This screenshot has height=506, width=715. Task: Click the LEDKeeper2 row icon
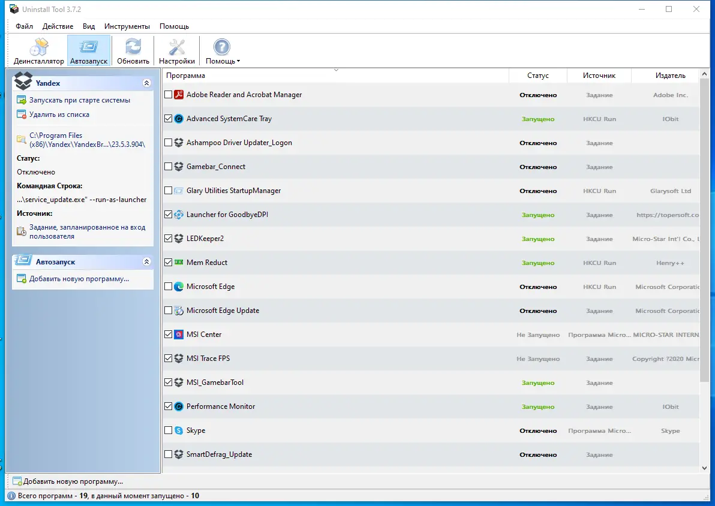(179, 239)
